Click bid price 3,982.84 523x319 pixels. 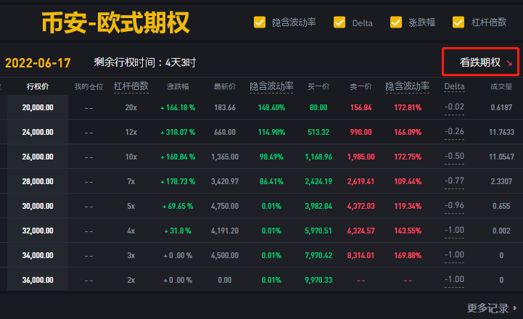318,206
